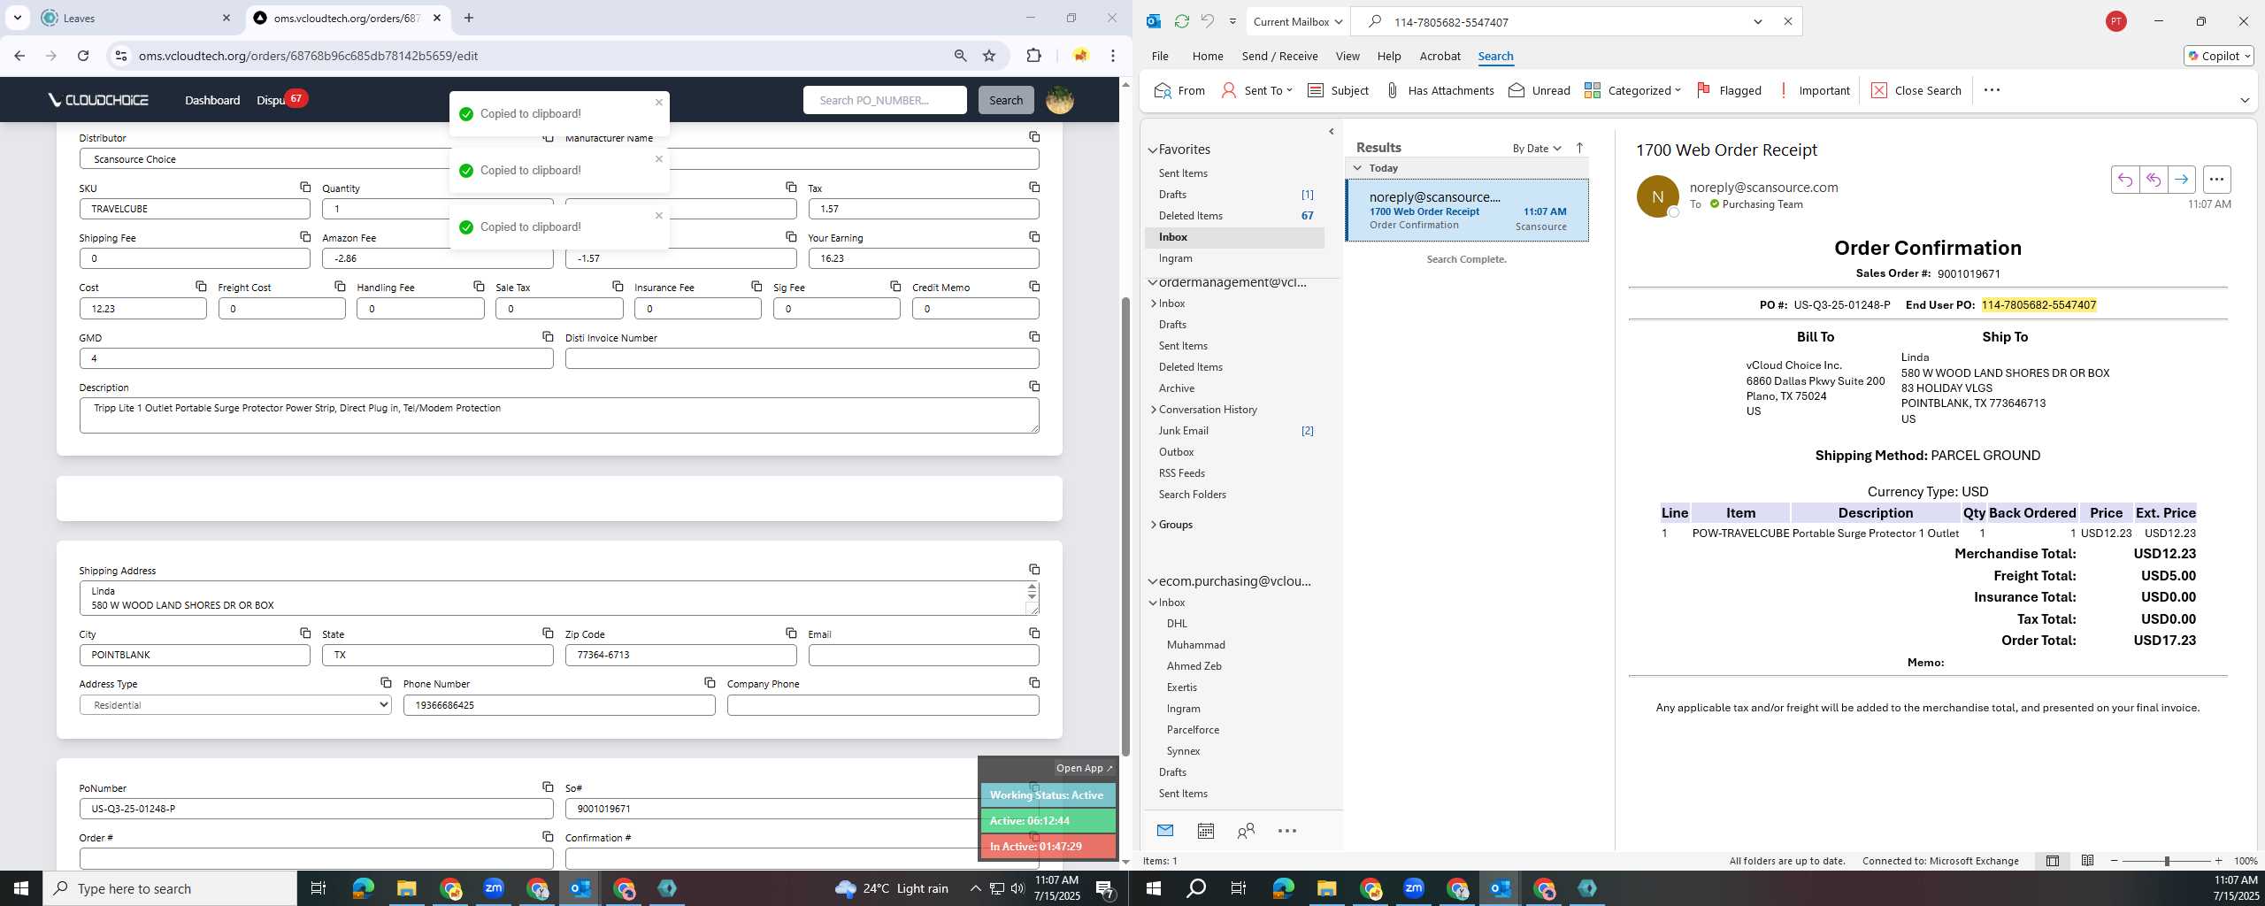Screen dimensions: 2265x906
Task: Open File Explorer from left taskbar
Action: (x=406, y=888)
